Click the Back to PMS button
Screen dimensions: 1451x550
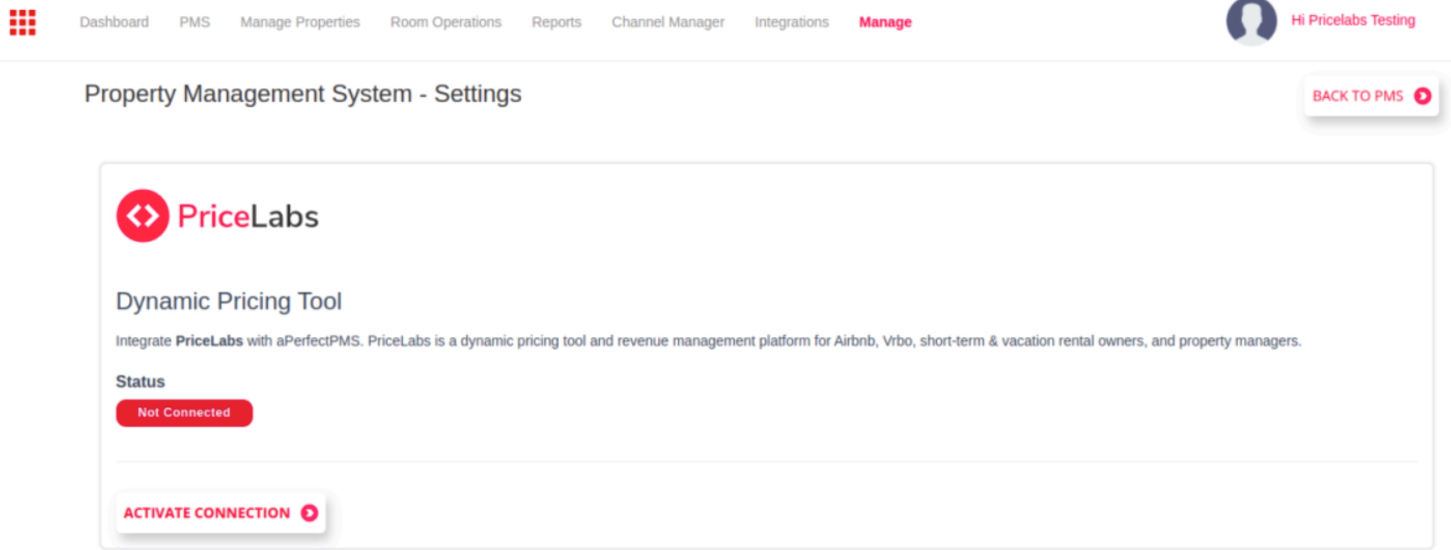point(1372,96)
